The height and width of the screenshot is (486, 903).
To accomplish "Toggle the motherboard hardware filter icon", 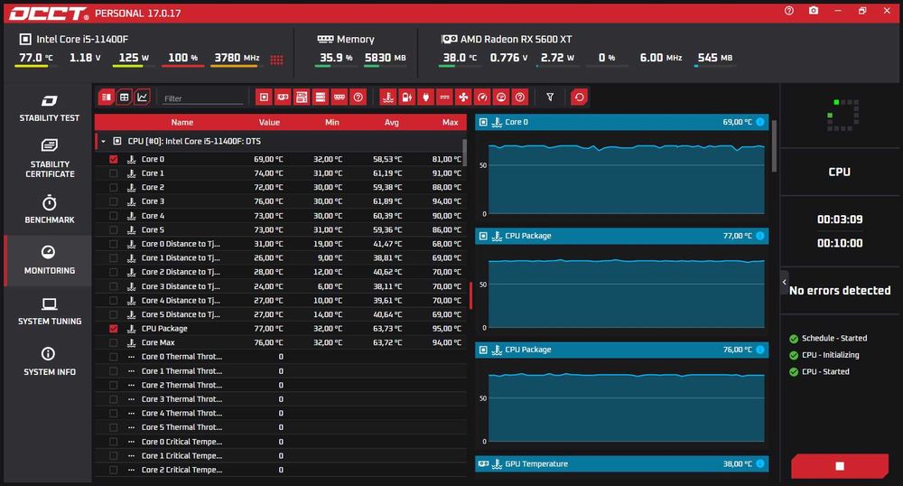I will [302, 98].
